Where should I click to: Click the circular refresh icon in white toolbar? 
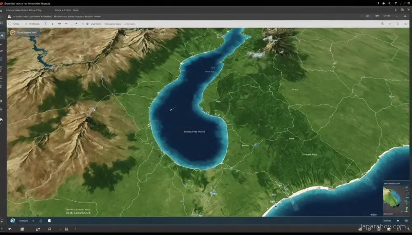[10, 24]
